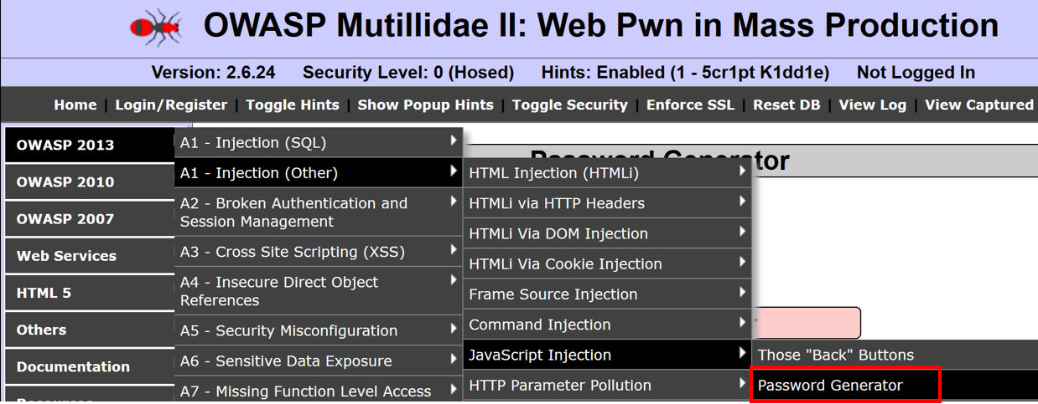Click Show Popup Hints link
The image size is (1038, 404).
[425, 105]
